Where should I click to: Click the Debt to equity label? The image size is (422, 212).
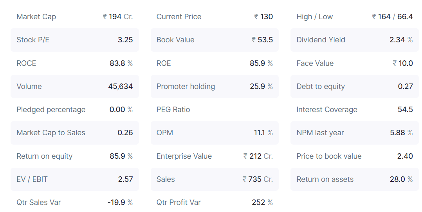pos(320,87)
